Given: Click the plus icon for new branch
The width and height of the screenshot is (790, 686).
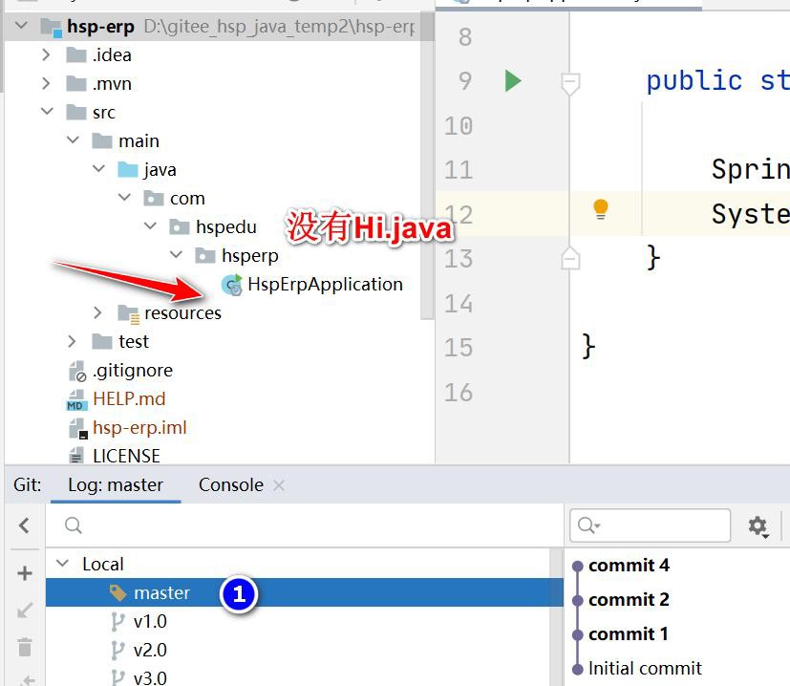Looking at the screenshot, I should [x=25, y=573].
